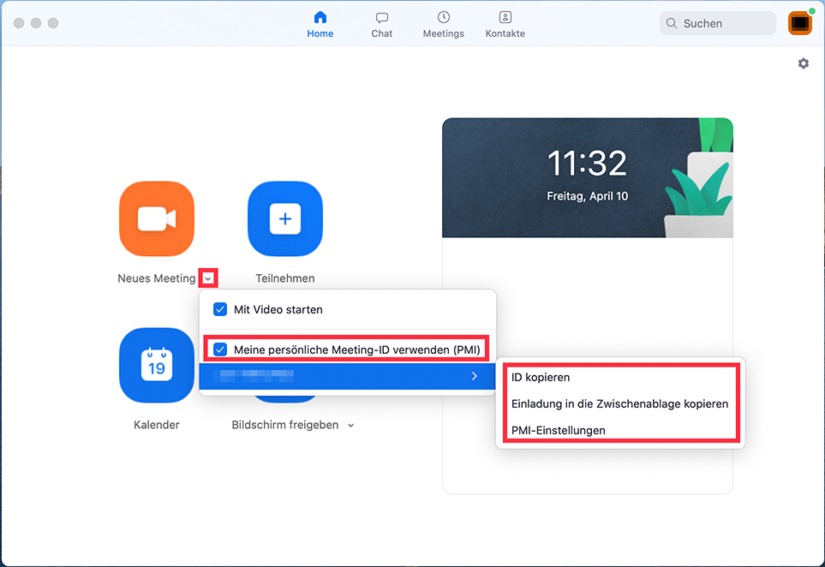The image size is (825, 567).
Task: Click the middle minimize window button
Action: (36, 23)
